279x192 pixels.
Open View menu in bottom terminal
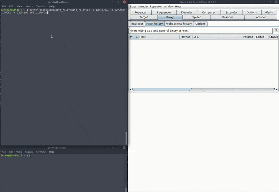[19, 152]
